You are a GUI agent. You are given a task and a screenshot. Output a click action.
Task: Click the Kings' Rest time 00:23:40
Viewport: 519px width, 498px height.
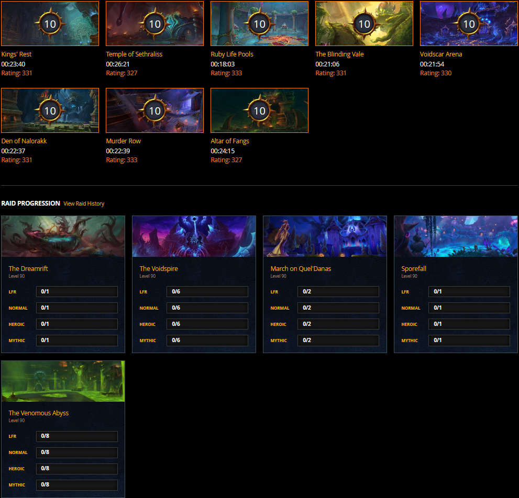(x=13, y=64)
